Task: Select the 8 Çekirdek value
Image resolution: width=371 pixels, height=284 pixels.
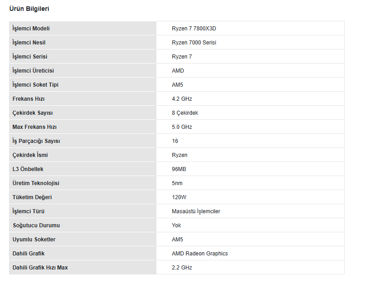Action: click(x=185, y=113)
